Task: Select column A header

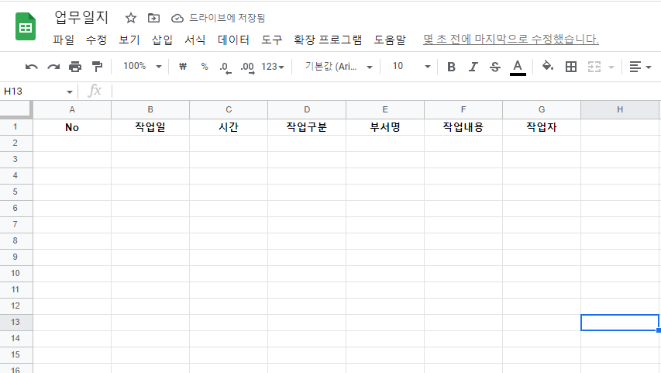Action: [x=72, y=109]
